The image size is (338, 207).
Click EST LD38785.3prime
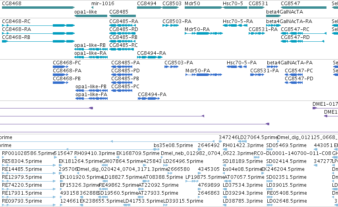(243, 201)
